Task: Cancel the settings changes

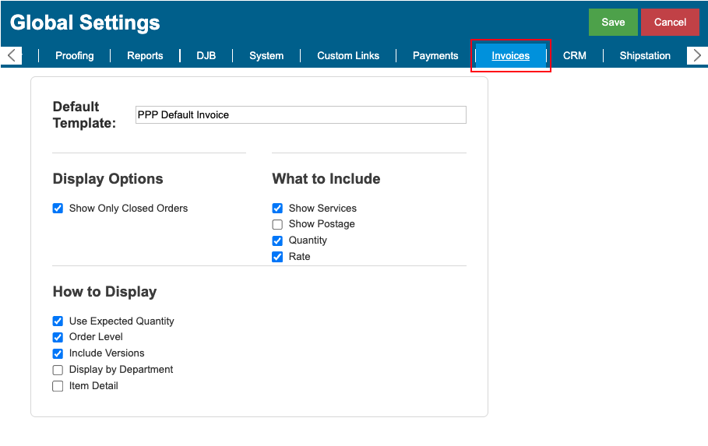Action: [x=670, y=22]
